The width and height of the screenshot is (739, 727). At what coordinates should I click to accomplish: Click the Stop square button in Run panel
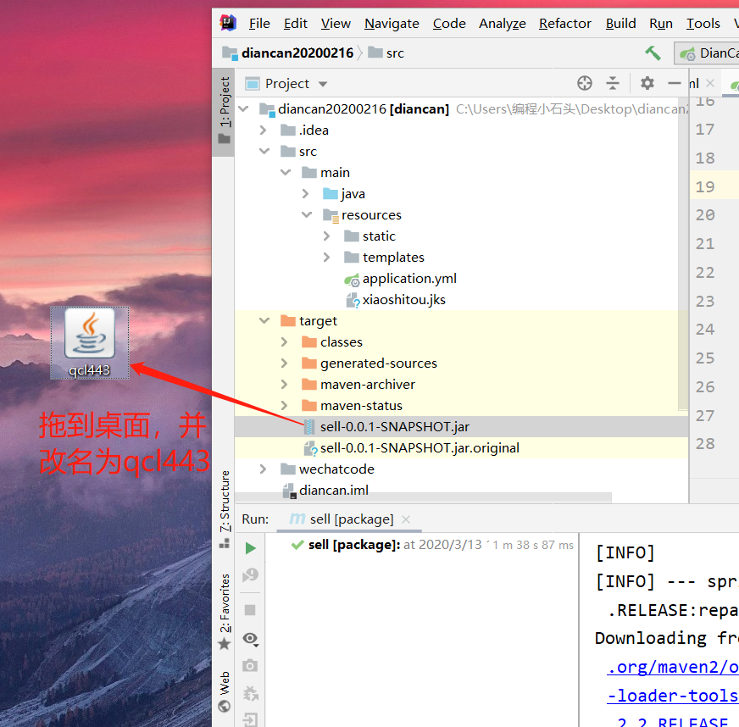pyautogui.click(x=250, y=610)
